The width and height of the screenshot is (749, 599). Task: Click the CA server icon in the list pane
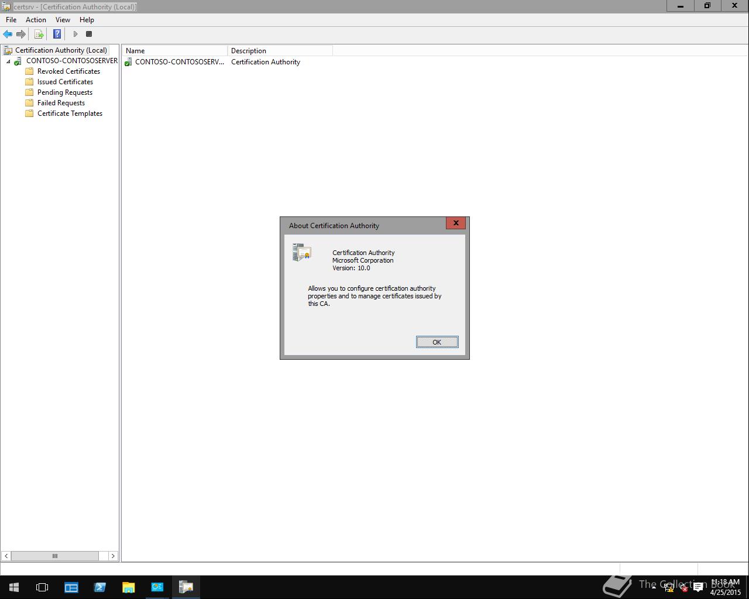pos(128,62)
